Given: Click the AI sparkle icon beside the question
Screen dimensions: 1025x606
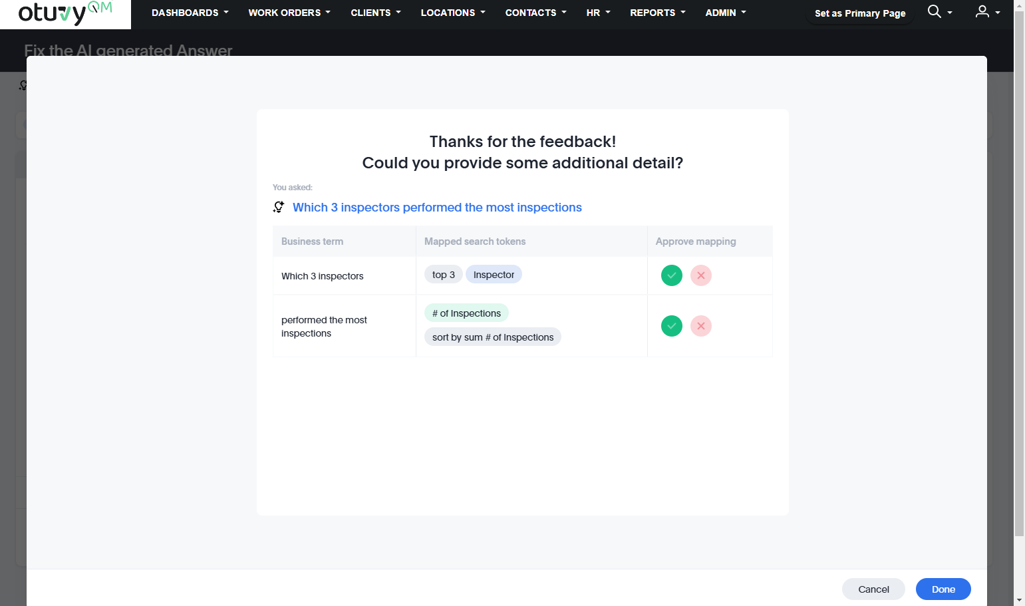Looking at the screenshot, I should (279, 208).
